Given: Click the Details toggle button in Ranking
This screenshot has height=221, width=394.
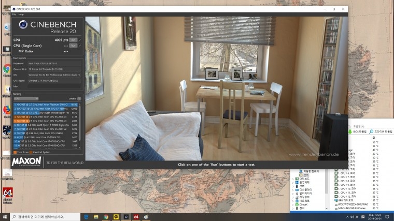Looking at the screenshot, I should click(x=79, y=99).
